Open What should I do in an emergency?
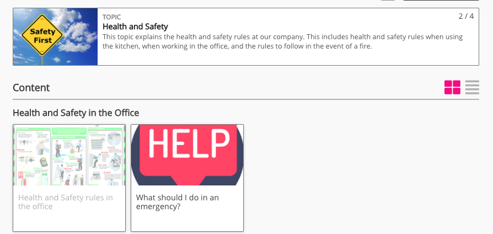 point(177,202)
